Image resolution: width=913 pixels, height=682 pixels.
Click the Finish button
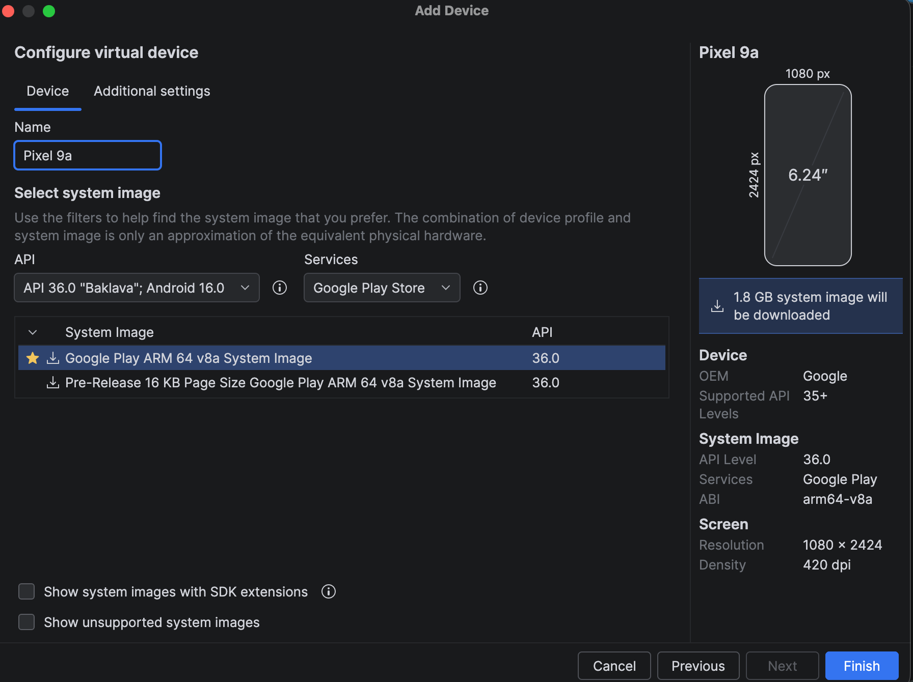[862, 666]
